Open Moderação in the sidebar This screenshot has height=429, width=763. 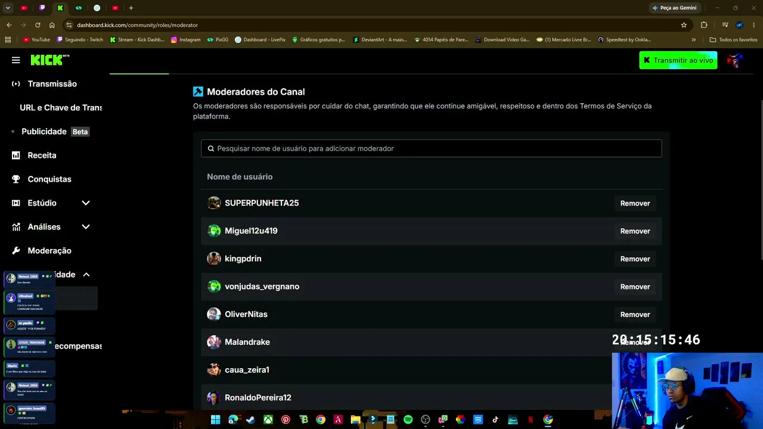pyautogui.click(x=49, y=251)
